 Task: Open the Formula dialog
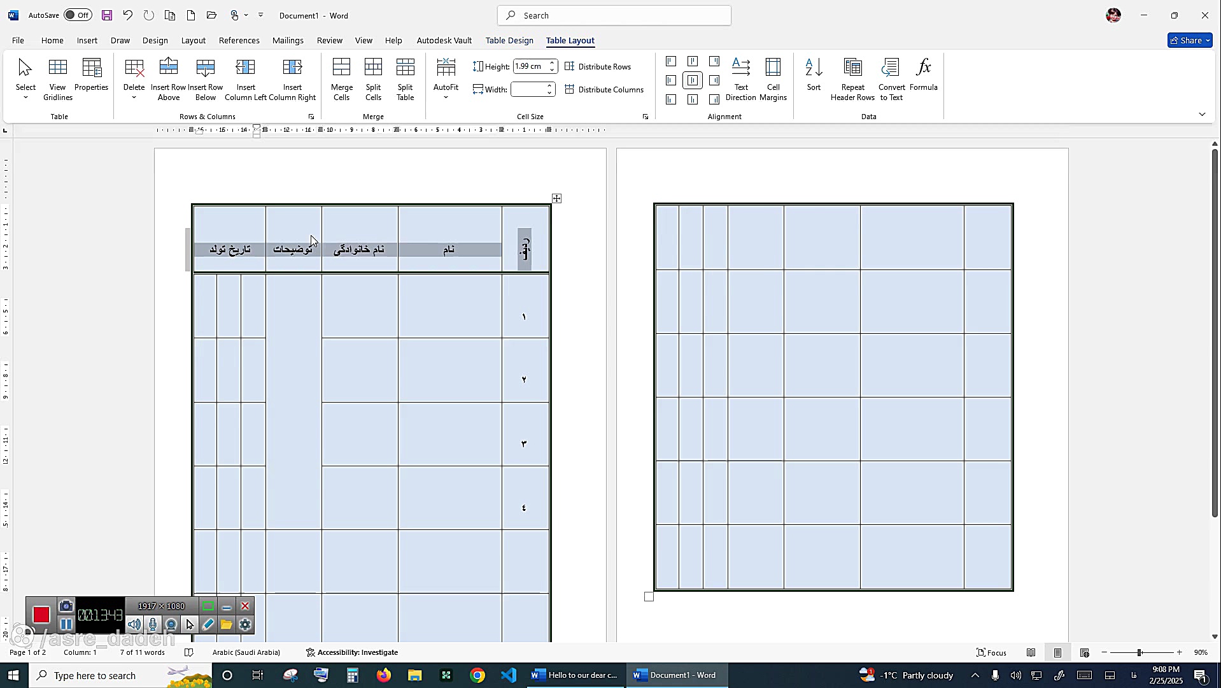(x=924, y=75)
